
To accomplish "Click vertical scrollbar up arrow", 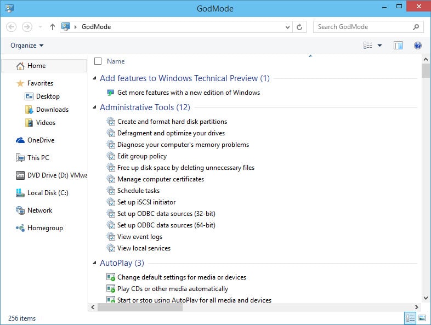I will pyautogui.click(x=426, y=59).
